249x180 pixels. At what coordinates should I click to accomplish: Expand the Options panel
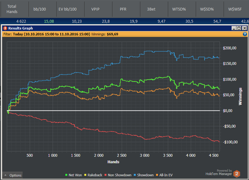(12, 175)
